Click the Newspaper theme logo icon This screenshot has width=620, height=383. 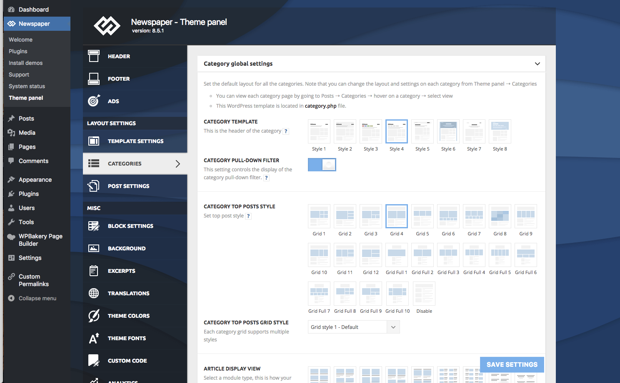[x=107, y=26]
